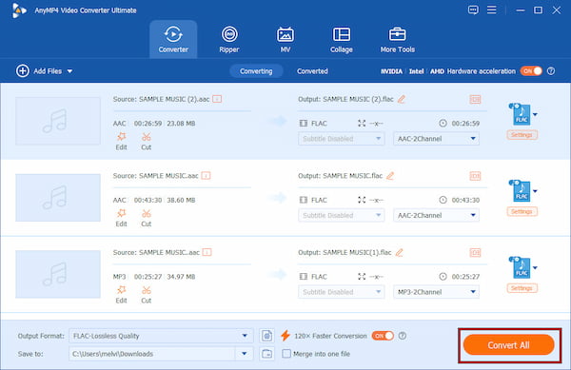Browse output folder icon beside Save to
The width and height of the screenshot is (571, 370).
click(266, 354)
